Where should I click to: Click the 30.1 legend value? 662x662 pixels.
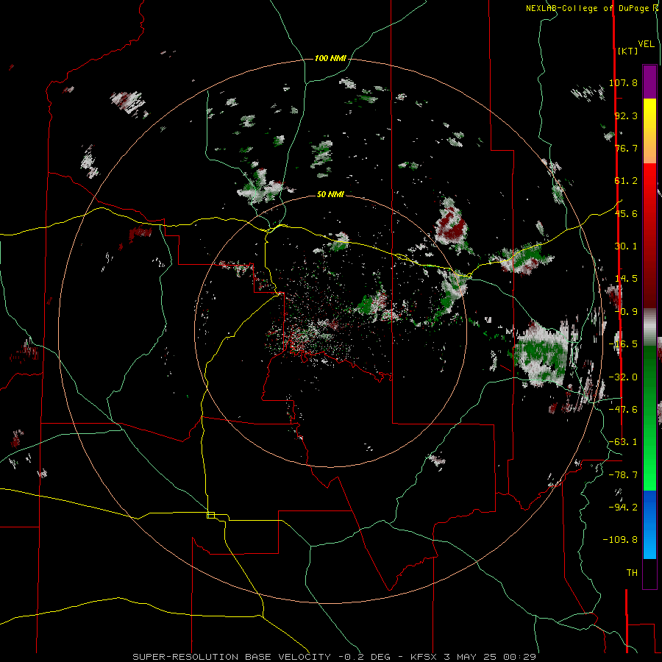(x=626, y=246)
